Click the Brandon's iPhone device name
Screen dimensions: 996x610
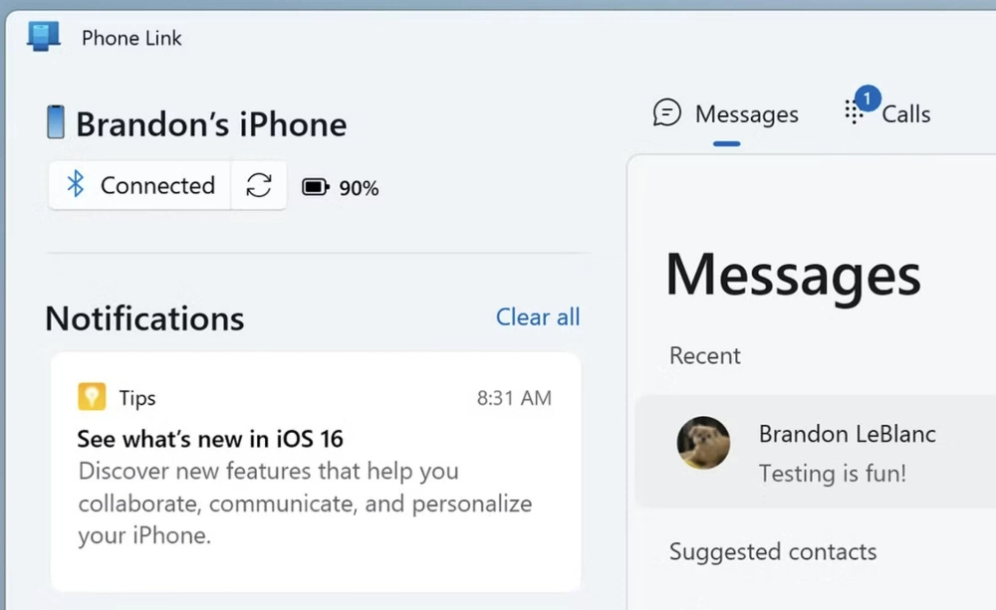click(x=211, y=124)
